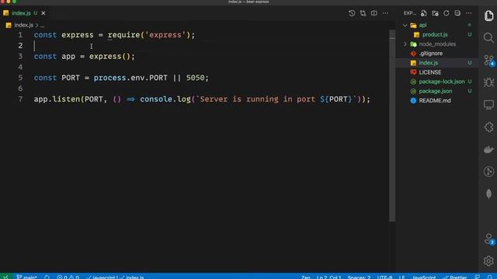Open the MongoDB leaf icon
This screenshot has height=279, width=497.
(x=488, y=194)
